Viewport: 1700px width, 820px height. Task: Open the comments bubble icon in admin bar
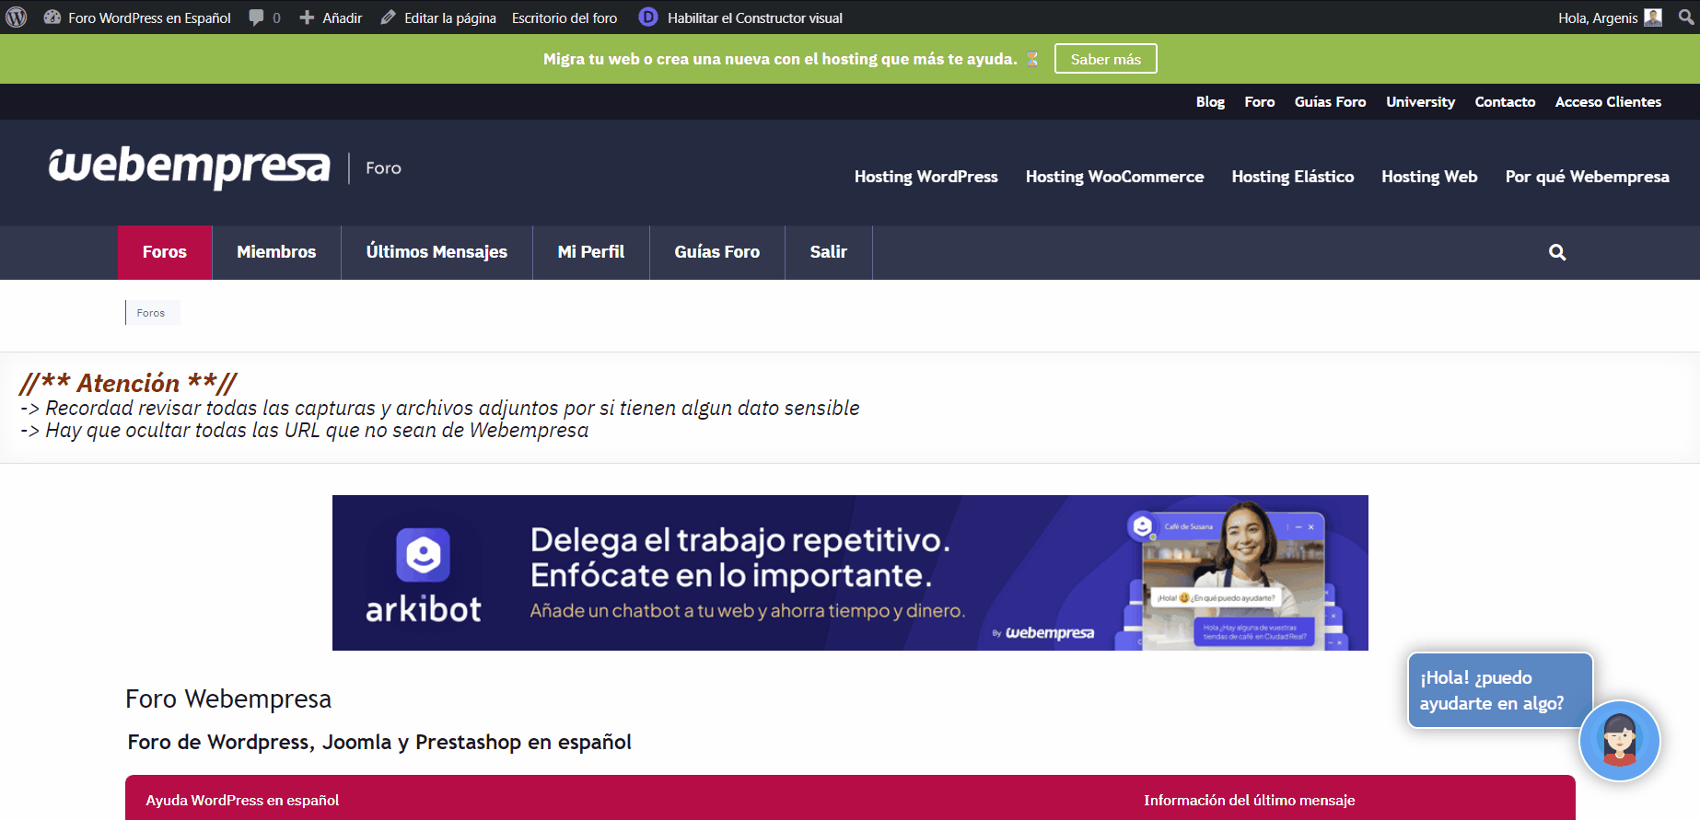tap(257, 17)
